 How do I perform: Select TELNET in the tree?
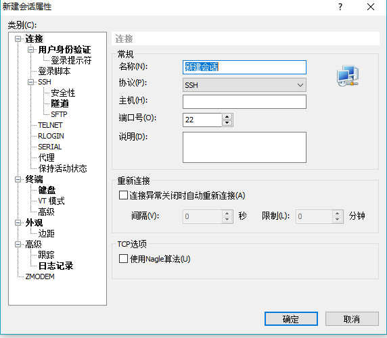[x=50, y=125]
